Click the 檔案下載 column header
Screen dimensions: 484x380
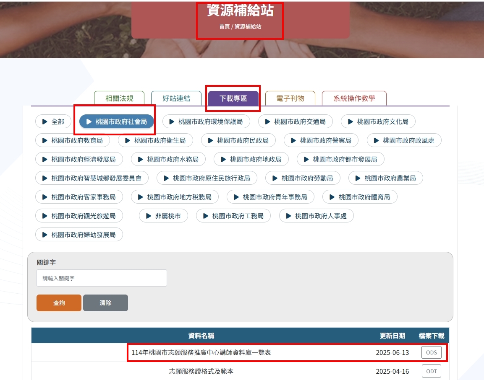[431, 336]
